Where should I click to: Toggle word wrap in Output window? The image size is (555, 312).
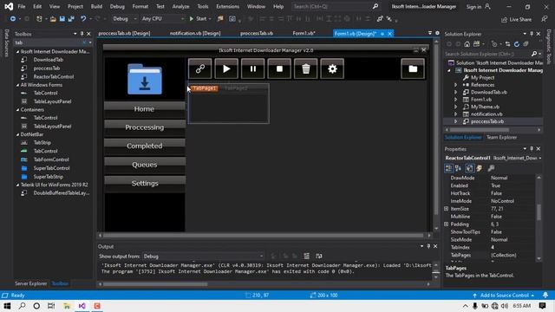click(x=319, y=257)
